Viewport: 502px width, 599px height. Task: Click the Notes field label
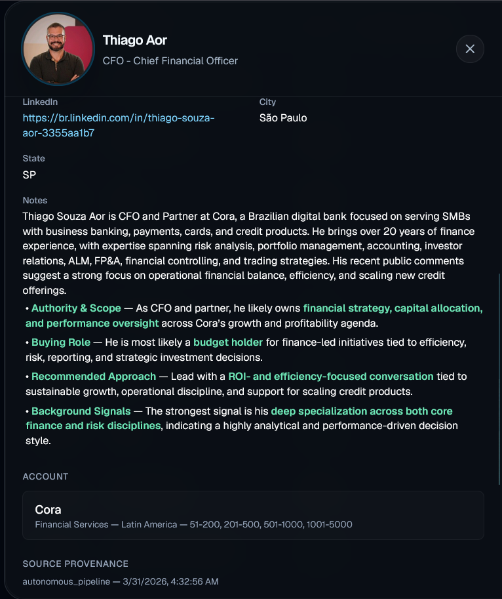(35, 200)
